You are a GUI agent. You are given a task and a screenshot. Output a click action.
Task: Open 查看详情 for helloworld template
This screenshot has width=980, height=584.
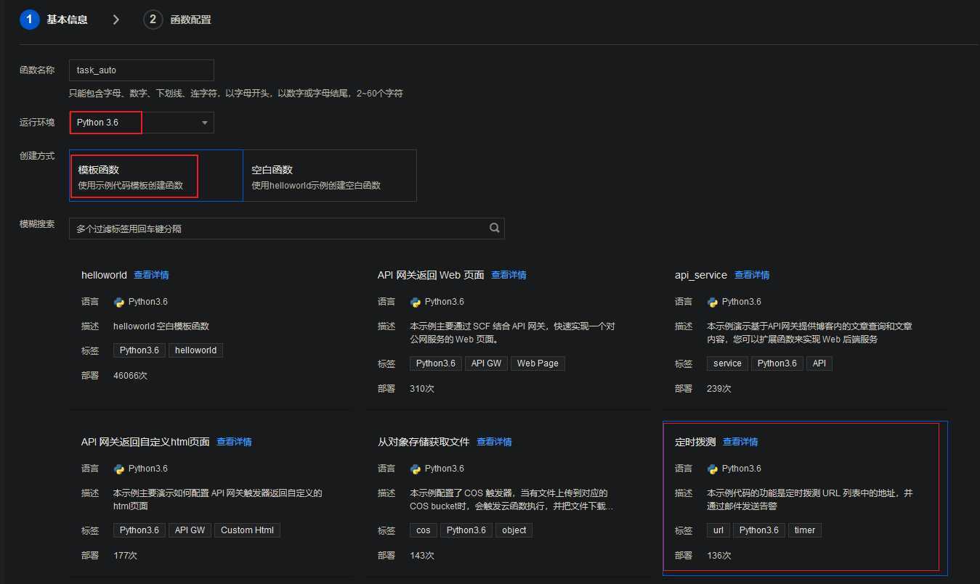[151, 275]
